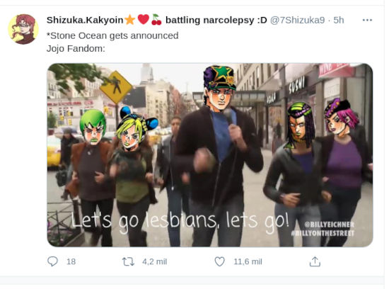Image resolution: width=389 pixels, height=289 pixels.
Task: Open the meme image attached to tweet
Action: coord(210,155)
